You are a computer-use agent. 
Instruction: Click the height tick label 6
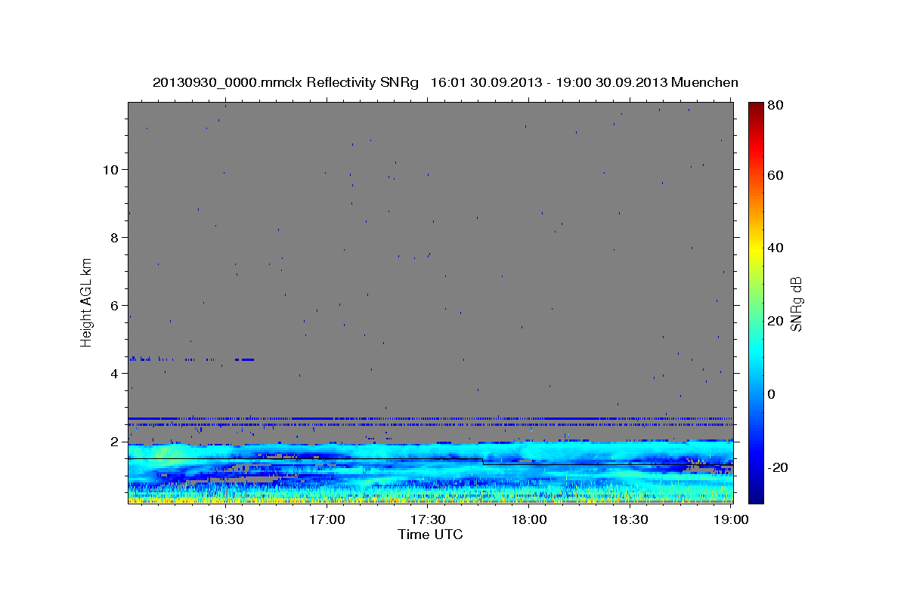click(113, 305)
